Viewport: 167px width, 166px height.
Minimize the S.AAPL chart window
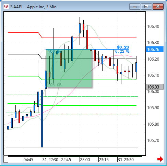(x=135, y=7)
